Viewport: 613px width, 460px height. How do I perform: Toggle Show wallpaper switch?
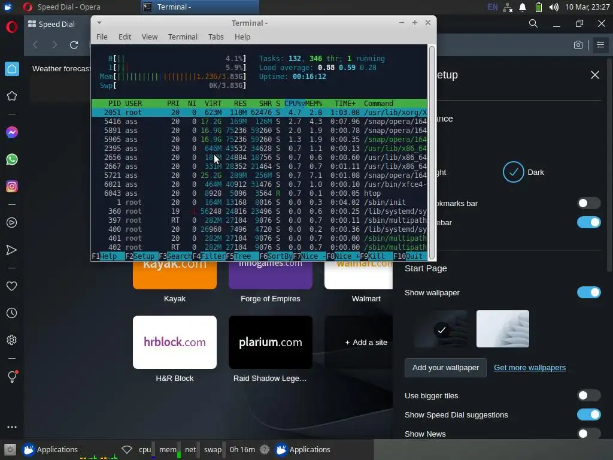[589, 292]
